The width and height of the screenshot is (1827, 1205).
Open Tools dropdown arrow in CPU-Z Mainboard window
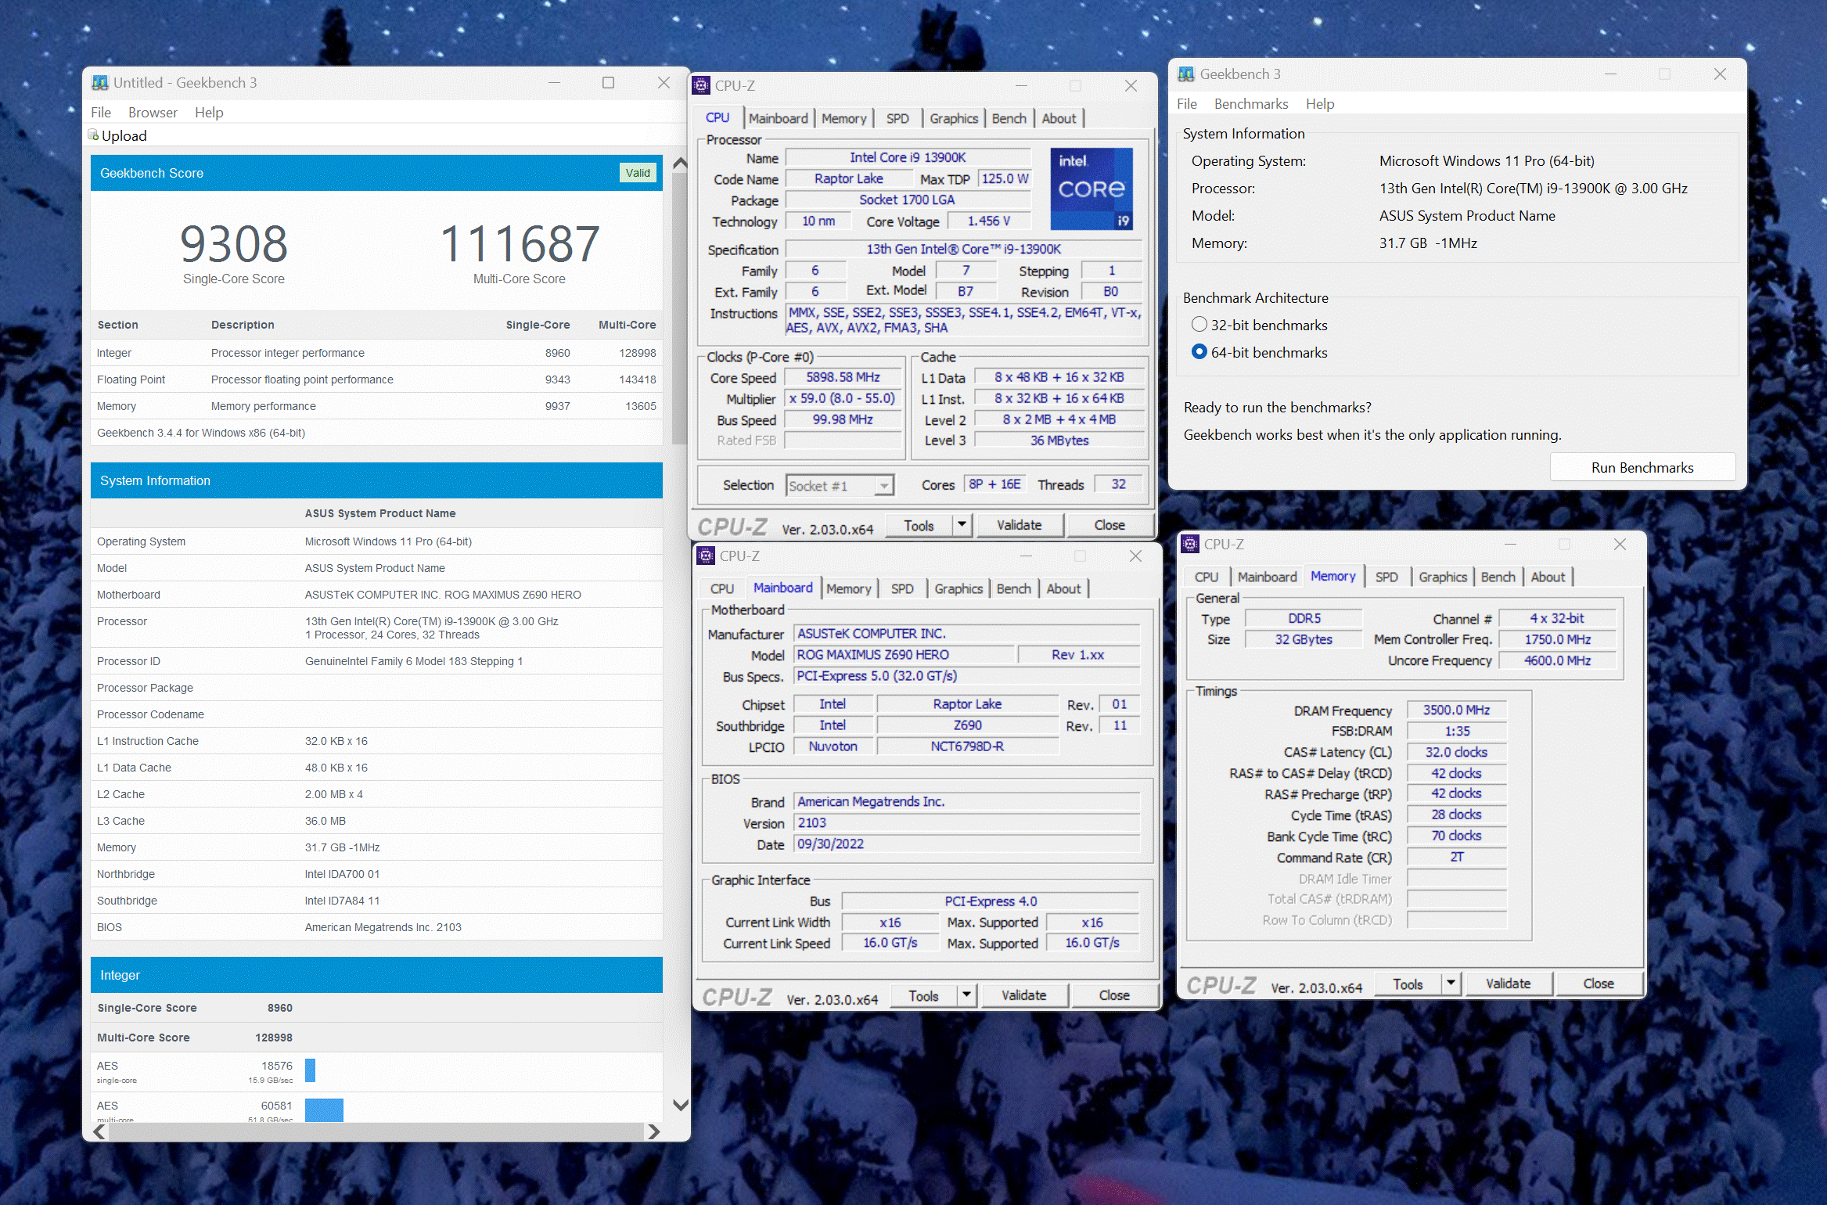(x=966, y=995)
